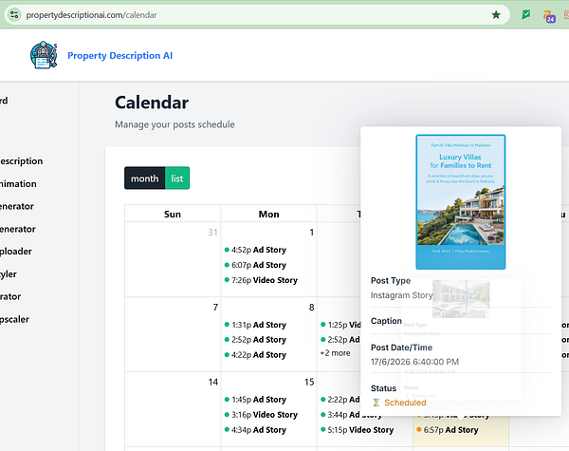Switch the calendar to list view
Screen dimensions: 569x451
[177, 179]
